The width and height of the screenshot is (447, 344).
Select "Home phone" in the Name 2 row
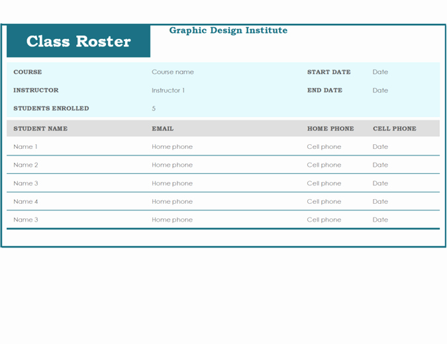172,165
